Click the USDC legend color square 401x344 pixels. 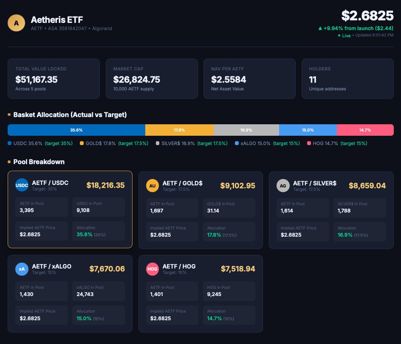[10, 143]
